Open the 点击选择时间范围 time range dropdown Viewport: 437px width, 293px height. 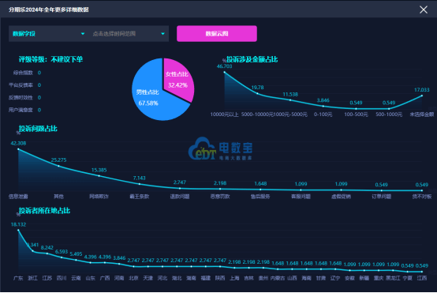(129, 34)
